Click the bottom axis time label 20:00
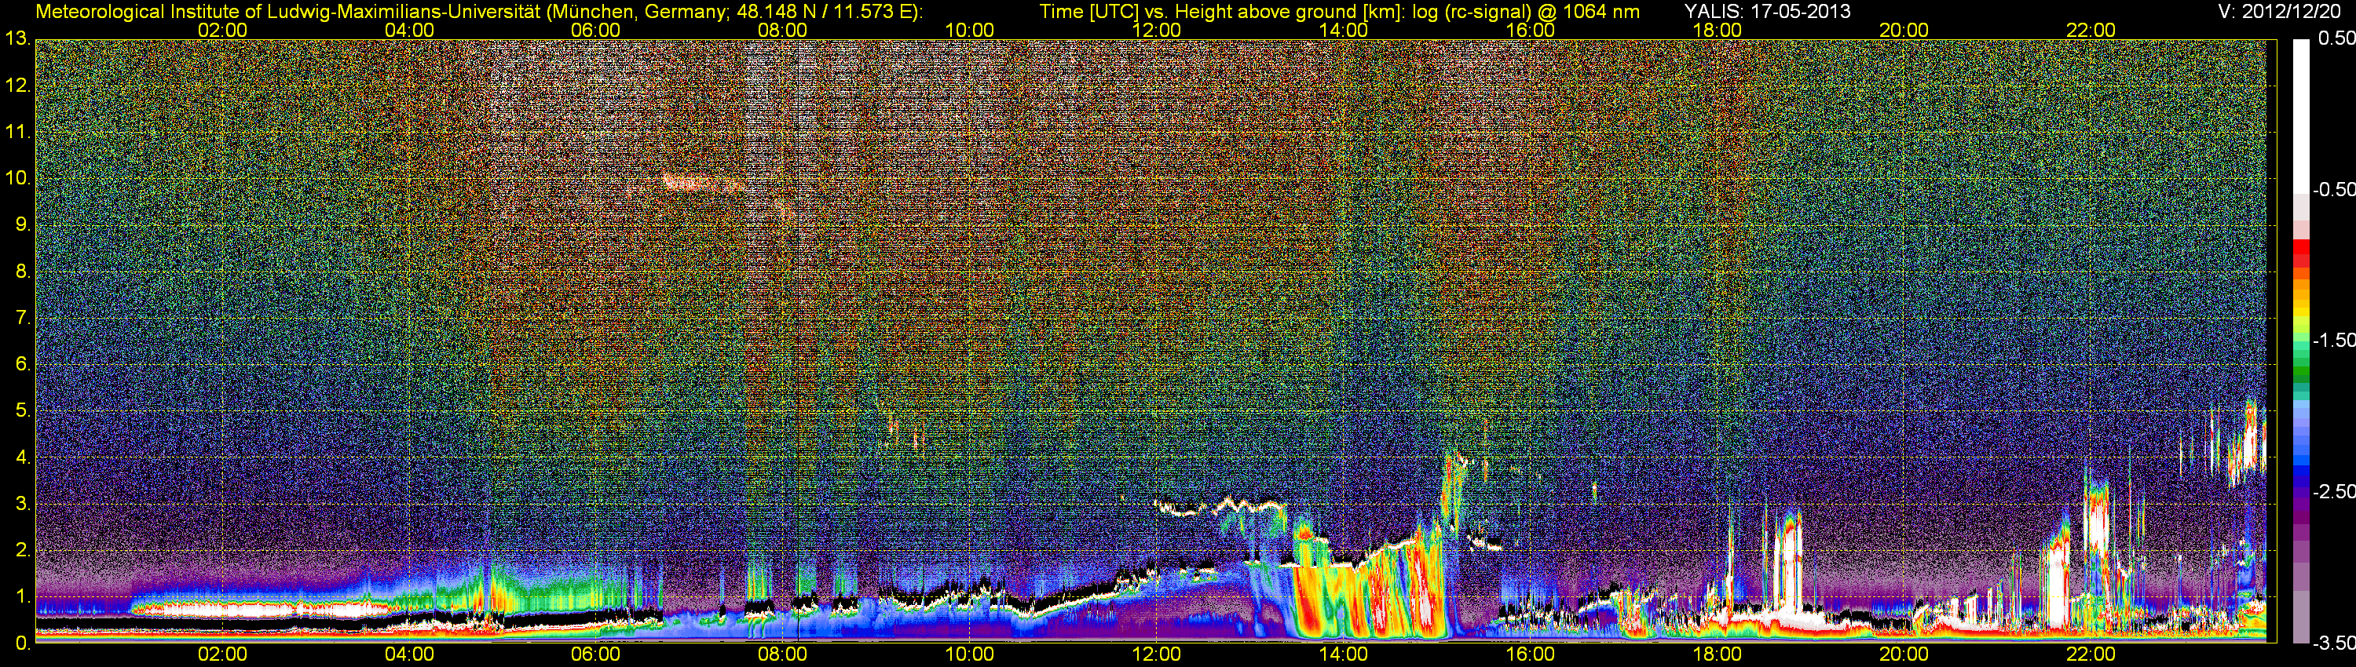 coord(1904,654)
